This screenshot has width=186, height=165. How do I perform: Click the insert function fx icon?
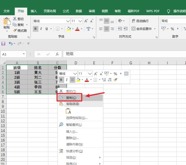tap(57, 54)
